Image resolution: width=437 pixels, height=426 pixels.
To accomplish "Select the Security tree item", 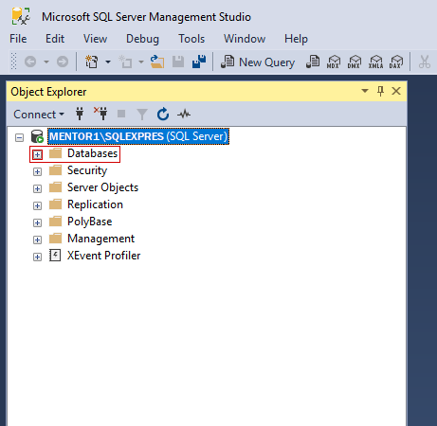I will click(87, 170).
